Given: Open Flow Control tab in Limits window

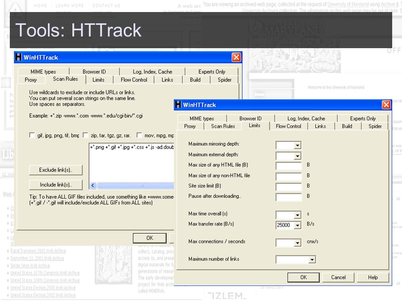Looking at the screenshot, I should 288,126.
